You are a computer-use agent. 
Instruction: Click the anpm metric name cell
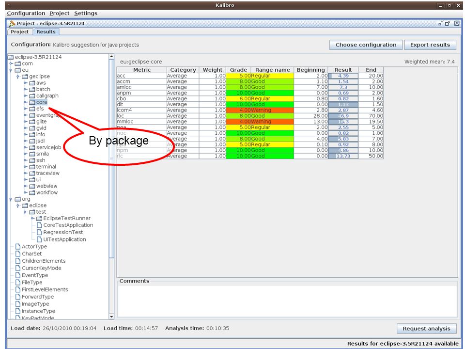coord(142,93)
